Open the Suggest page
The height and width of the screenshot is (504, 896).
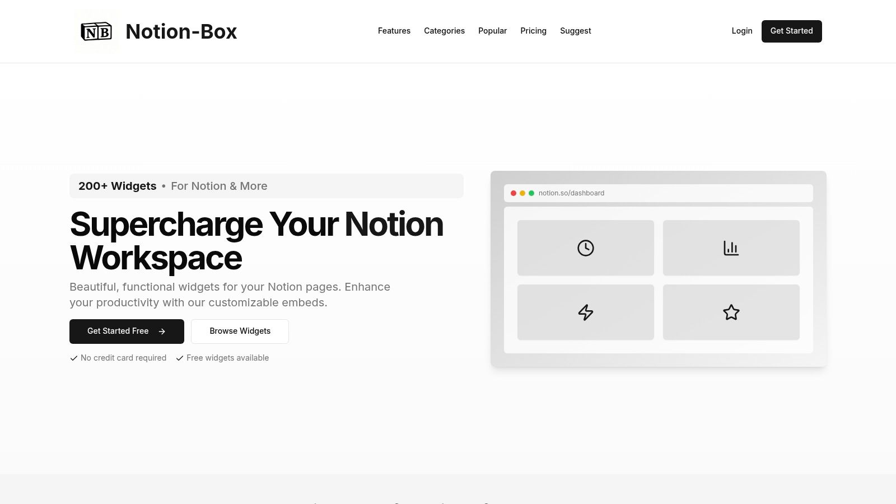[575, 31]
